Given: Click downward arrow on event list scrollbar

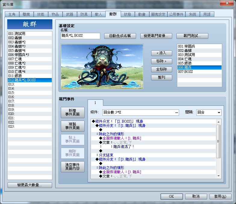Looking at the screenshot, I should click(x=219, y=176).
